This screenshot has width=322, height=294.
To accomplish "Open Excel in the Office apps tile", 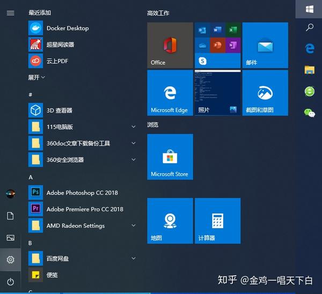I will 233,30.
